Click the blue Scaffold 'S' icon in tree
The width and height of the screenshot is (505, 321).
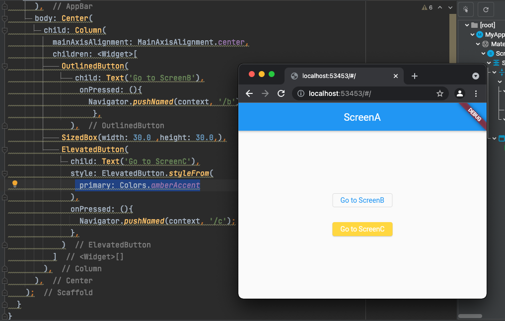(491, 53)
